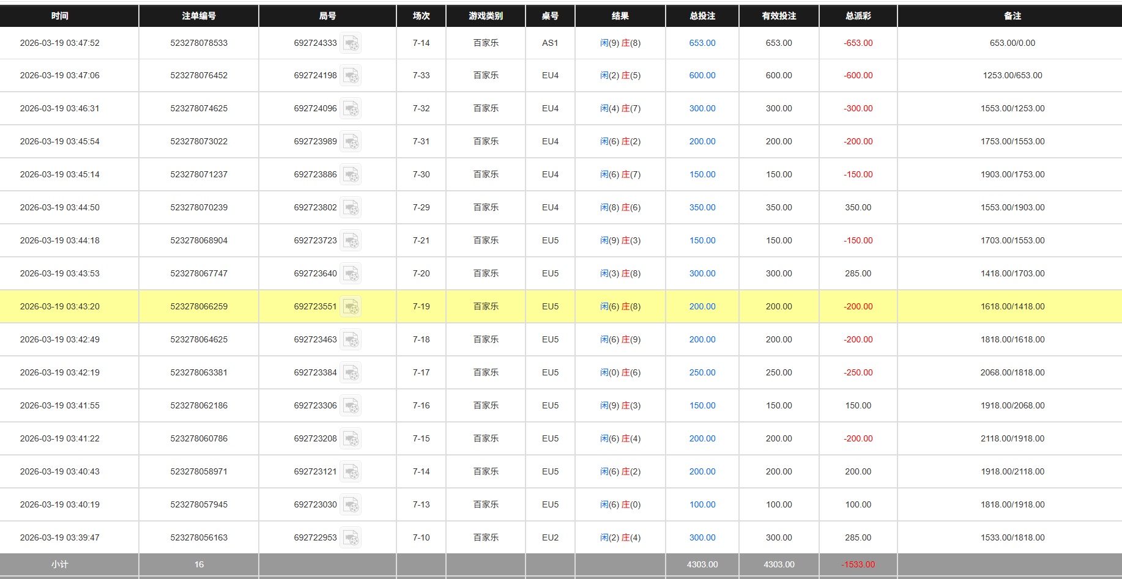The width and height of the screenshot is (1122, 579).
Task: Click the red -1533.00 total payout value
Action: tap(858, 564)
